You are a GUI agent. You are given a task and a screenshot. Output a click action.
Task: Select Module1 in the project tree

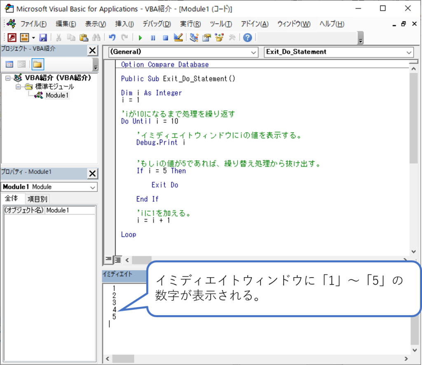[x=57, y=95]
